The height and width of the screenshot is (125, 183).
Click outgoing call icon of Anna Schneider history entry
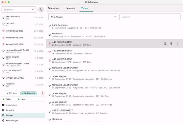pos(50,26)
